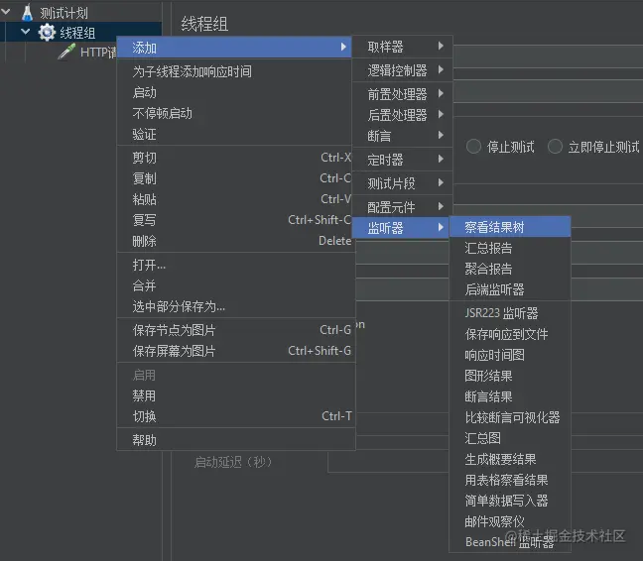Collapse the 线程组 tree node

(26, 32)
